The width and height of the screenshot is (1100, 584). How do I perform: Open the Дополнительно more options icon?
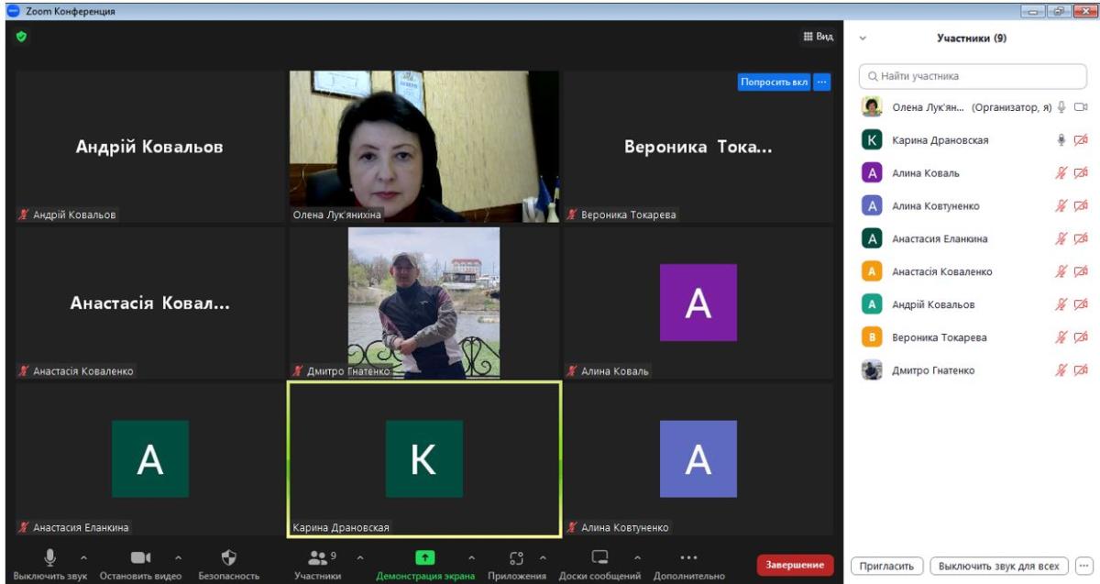coord(688,557)
